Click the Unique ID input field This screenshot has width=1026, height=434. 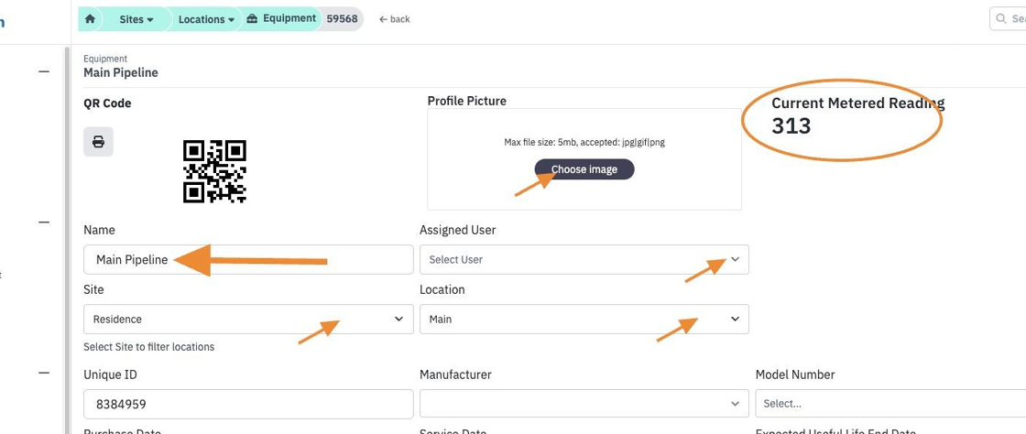coord(248,404)
